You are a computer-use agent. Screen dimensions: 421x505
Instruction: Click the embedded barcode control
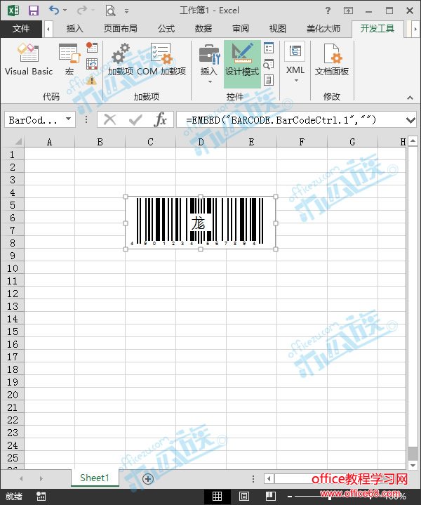[x=201, y=223]
